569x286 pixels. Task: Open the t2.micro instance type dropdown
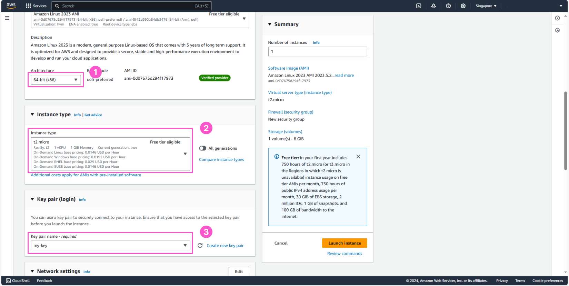pos(110,154)
